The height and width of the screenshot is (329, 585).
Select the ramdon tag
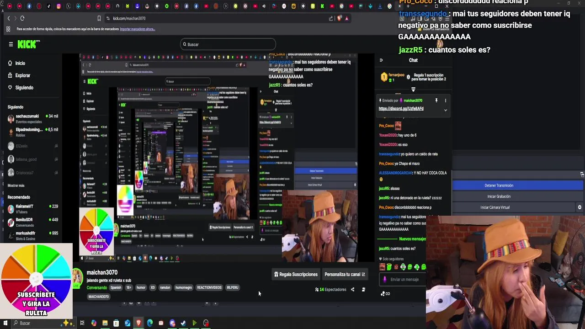(165, 287)
